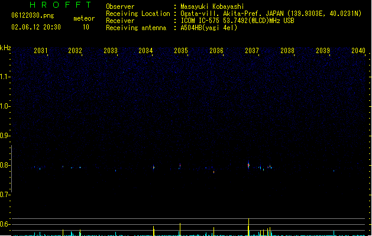Select the file name 06122030.png

pos(33,15)
